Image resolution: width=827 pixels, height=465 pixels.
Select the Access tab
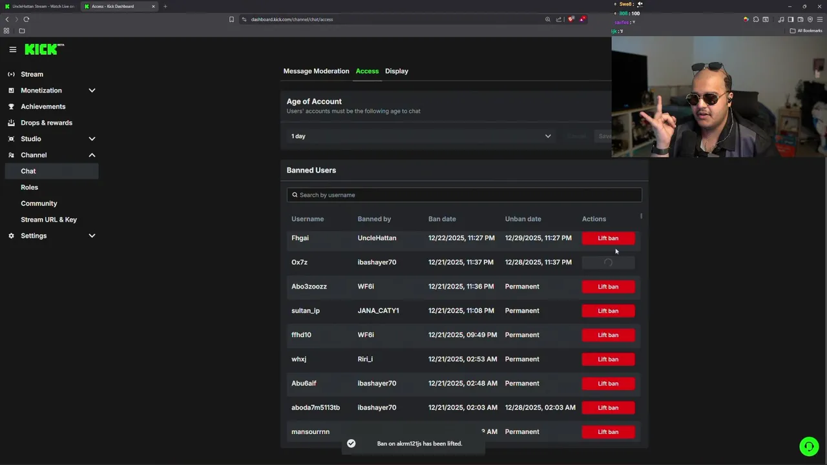[367, 71]
